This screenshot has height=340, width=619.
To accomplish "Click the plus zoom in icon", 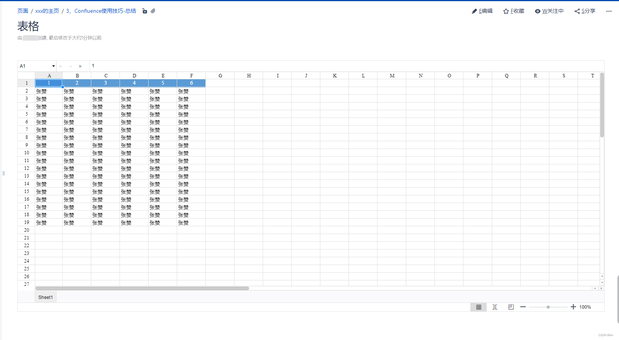I will (573, 307).
